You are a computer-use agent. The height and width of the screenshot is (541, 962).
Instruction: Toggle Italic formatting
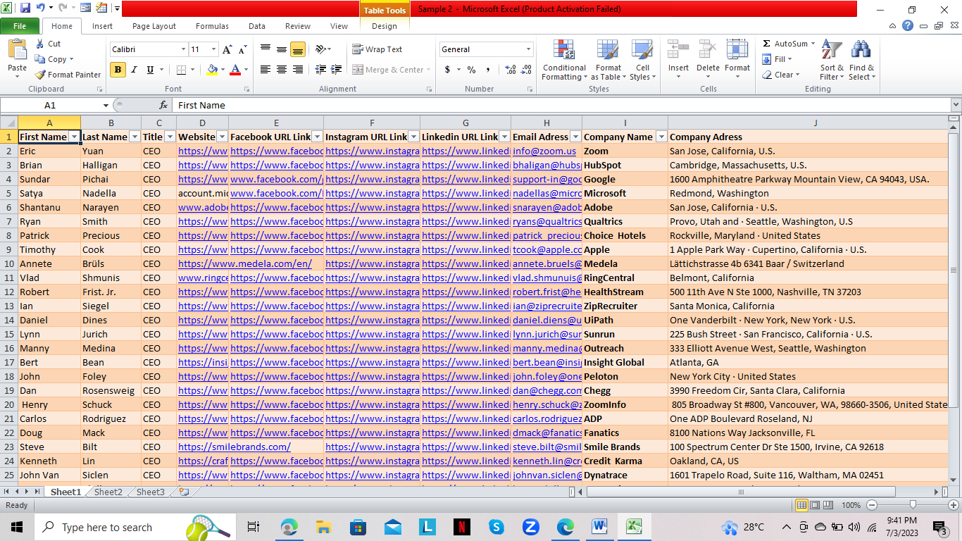pyautogui.click(x=134, y=70)
